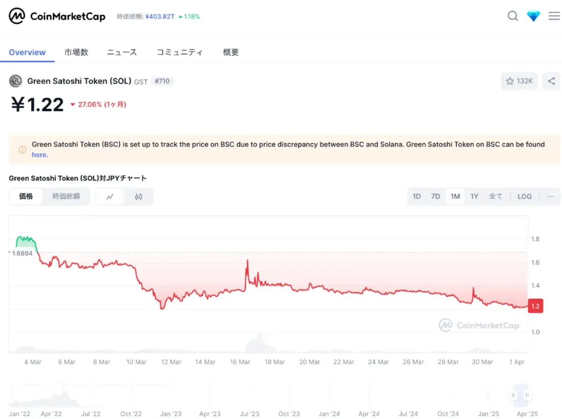The height and width of the screenshot is (419, 562).
Task: Open the search icon
Action: click(513, 15)
